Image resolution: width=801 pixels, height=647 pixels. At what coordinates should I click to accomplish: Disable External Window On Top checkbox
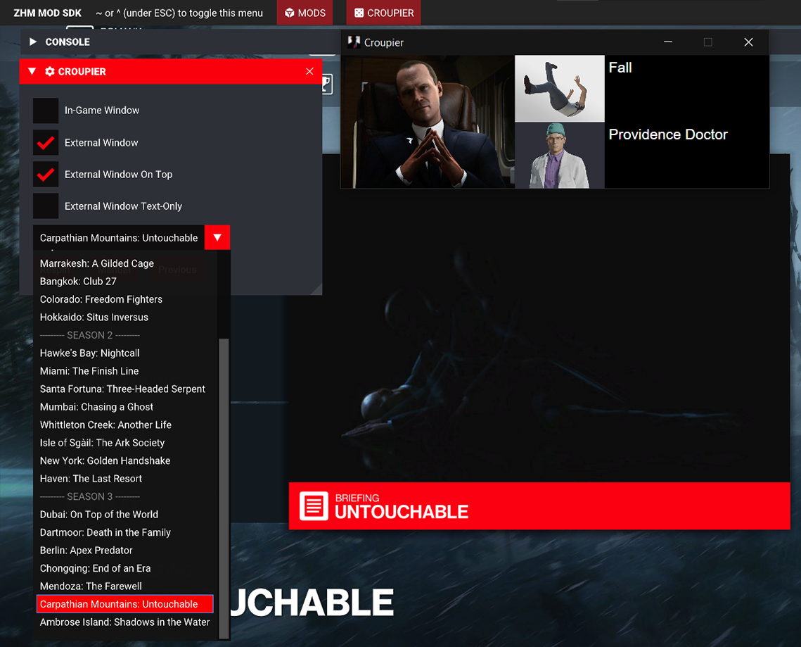46,175
